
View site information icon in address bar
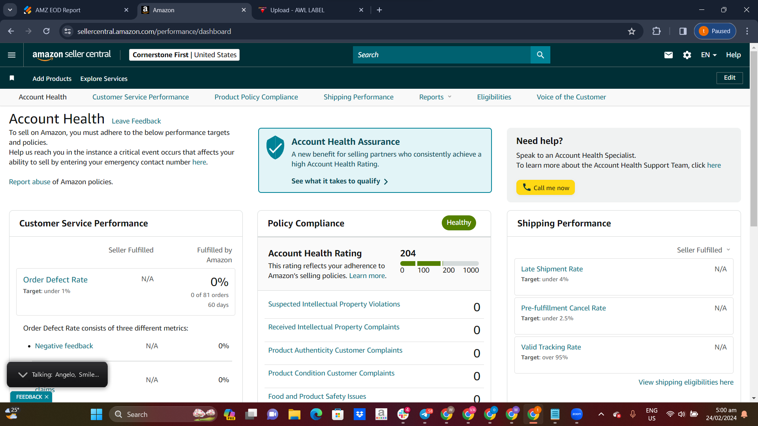pyautogui.click(x=68, y=31)
